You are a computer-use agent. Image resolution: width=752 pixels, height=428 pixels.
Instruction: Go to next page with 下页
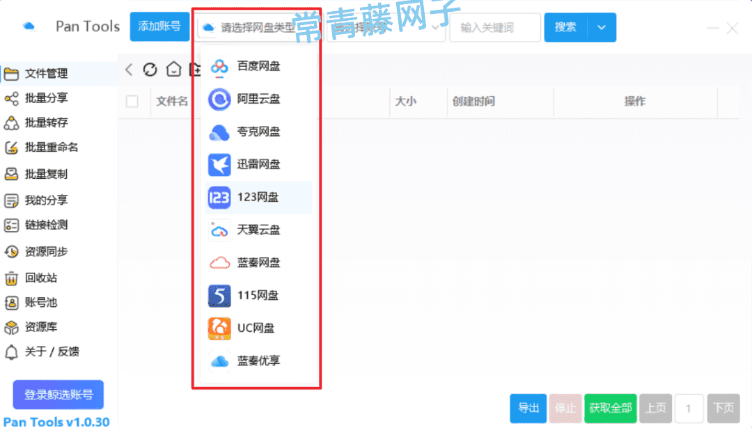click(723, 409)
